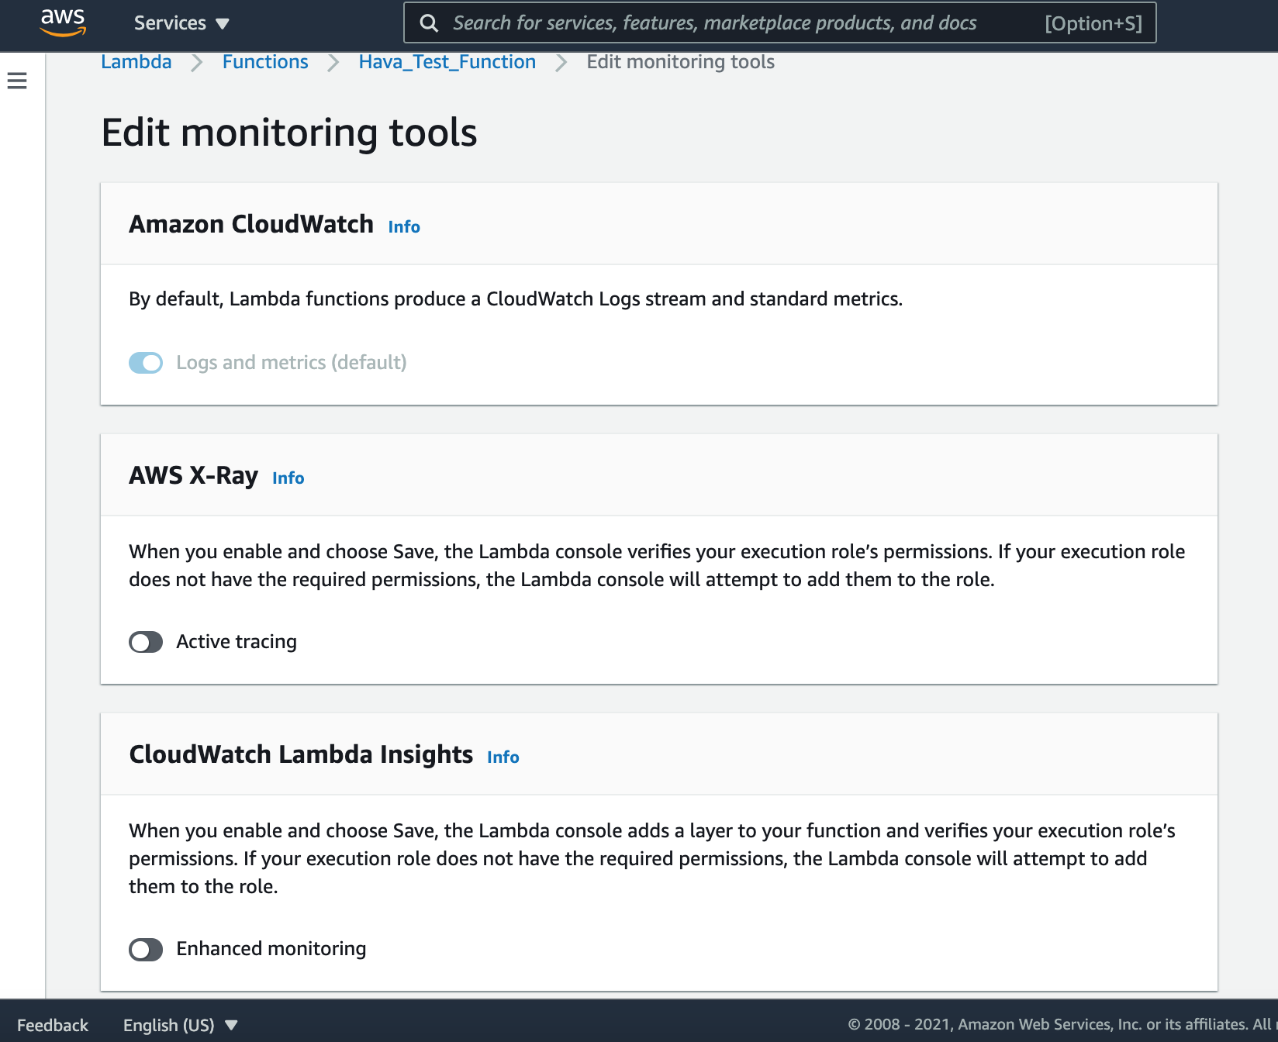Expand the Services dropdown arrow
The image size is (1278, 1042).
(x=222, y=23)
